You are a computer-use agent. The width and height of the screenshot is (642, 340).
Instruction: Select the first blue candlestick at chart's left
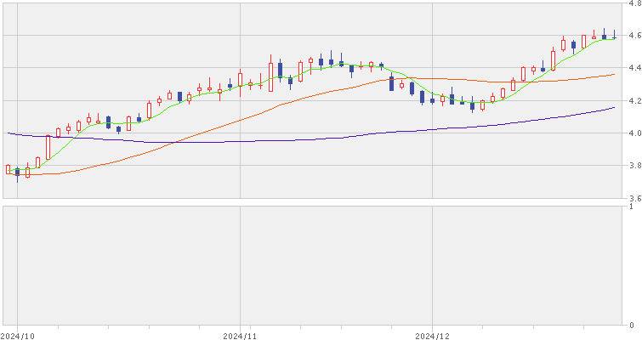(x=17, y=172)
